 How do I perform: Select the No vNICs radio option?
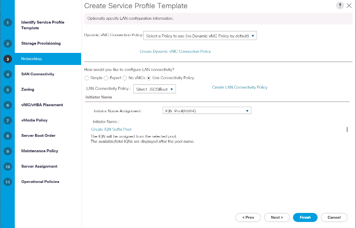[x=125, y=78]
